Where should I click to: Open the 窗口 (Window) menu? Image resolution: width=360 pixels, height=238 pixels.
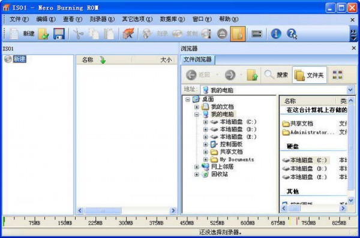pos(202,19)
